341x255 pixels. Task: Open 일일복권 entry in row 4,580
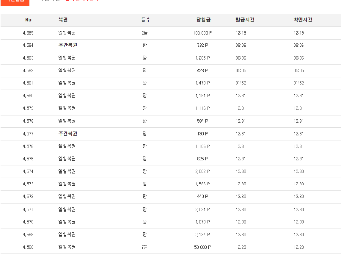(x=66, y=96)
